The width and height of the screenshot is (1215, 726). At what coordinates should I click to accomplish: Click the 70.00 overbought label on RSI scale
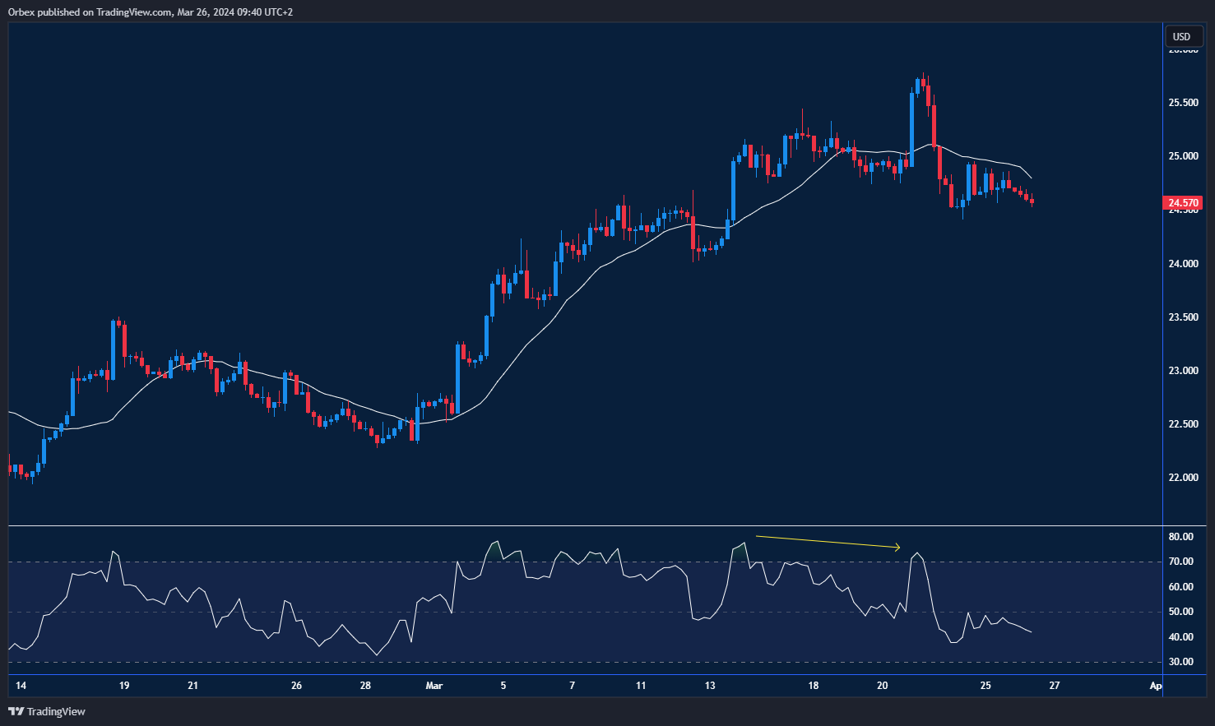click(x=1180, y=562)
